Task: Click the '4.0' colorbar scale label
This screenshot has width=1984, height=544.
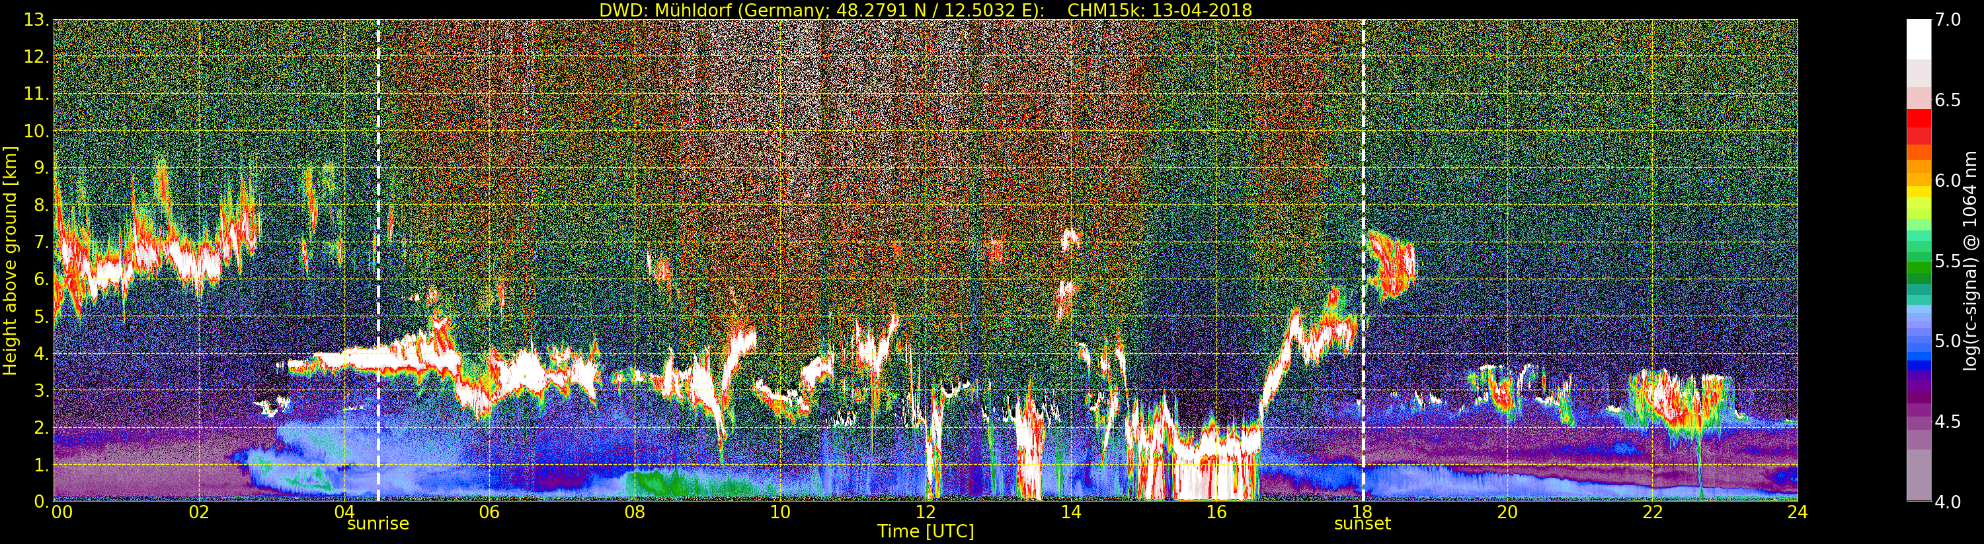Action: point(1948,502)
